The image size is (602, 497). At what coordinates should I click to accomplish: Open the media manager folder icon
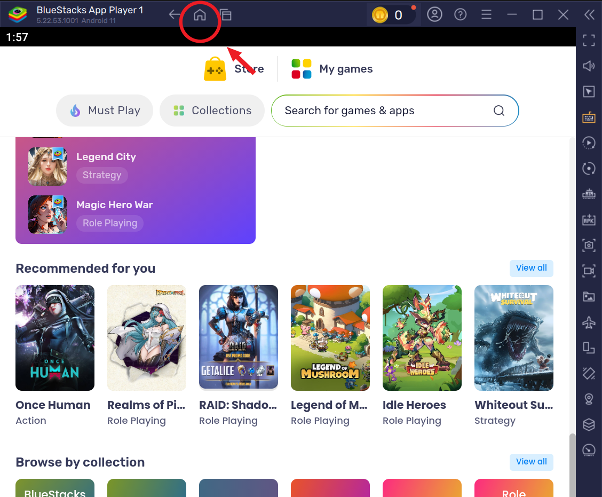[589, 296]
